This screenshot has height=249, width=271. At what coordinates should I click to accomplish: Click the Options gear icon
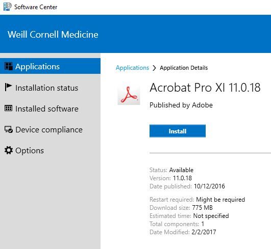coord(9,150)
